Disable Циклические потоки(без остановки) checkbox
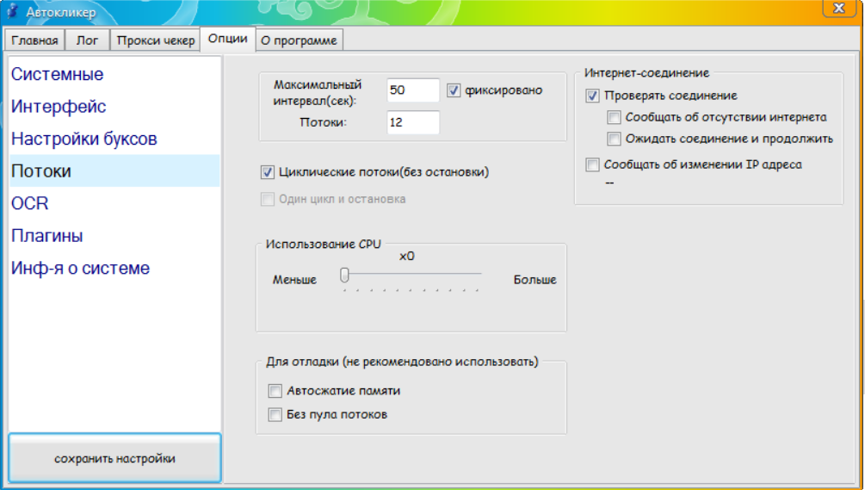The image size is (865, 490). (x=267, y=172)
